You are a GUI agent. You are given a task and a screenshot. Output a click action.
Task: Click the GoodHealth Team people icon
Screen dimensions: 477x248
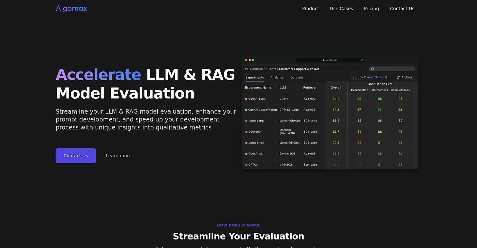tap(247, 69)
